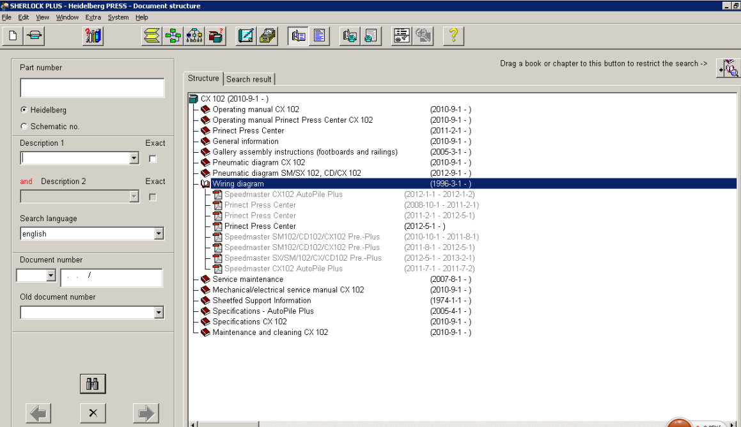Screen dimensions: 741x427
Task: Select Specifications CX 102 row
Action: [x=249, y=322]
